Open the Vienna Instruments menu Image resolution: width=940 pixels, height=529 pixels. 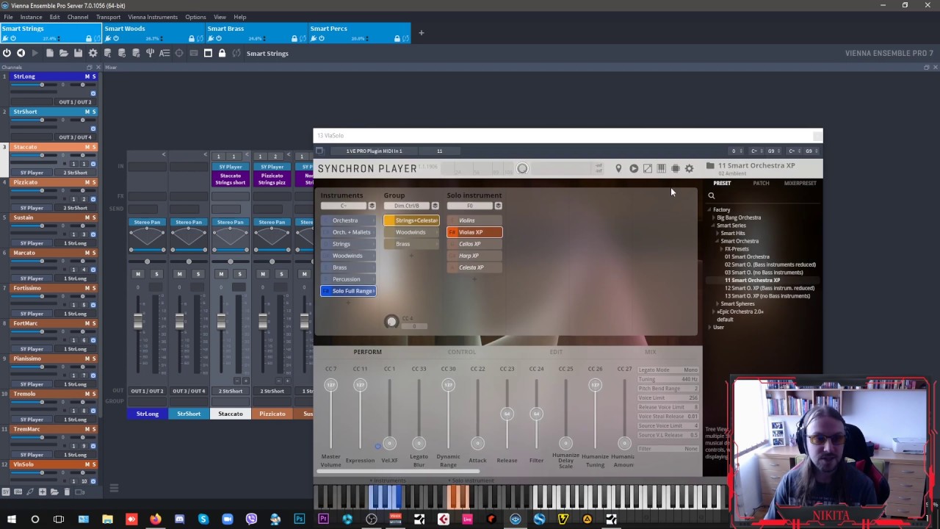153,17
